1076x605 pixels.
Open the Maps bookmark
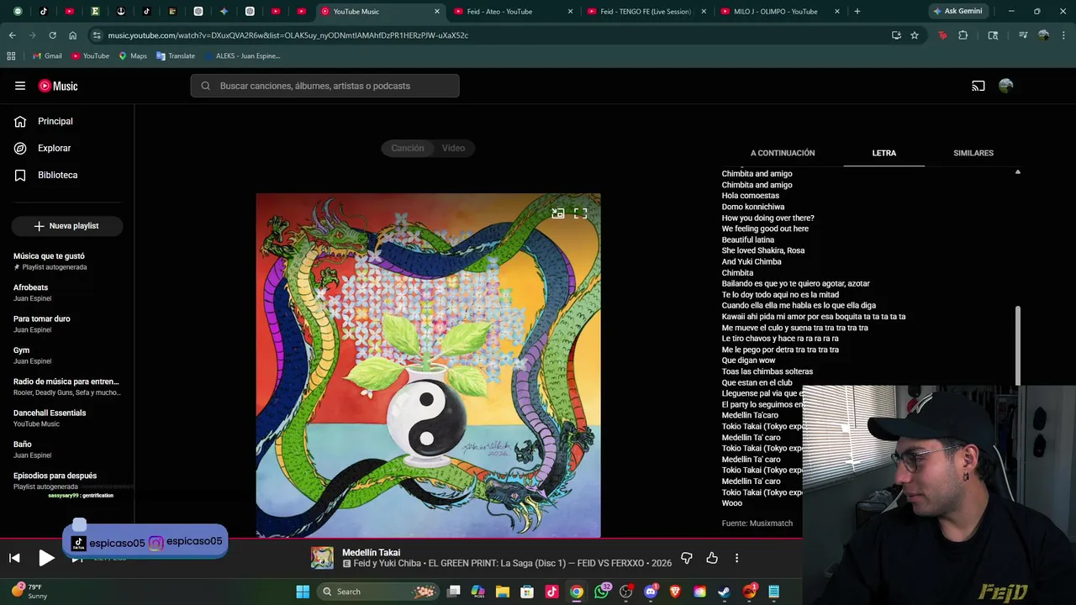click(x=133, y=55)
